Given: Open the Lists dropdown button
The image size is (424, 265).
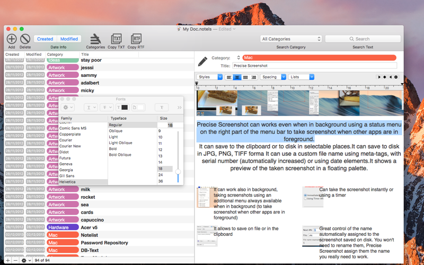Looking at the screenshot, I should [301, 77].
